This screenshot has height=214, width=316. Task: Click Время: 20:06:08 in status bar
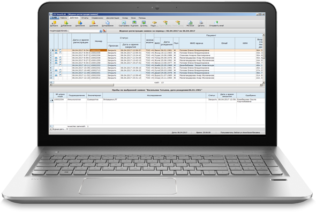click(x=204, y=133)
